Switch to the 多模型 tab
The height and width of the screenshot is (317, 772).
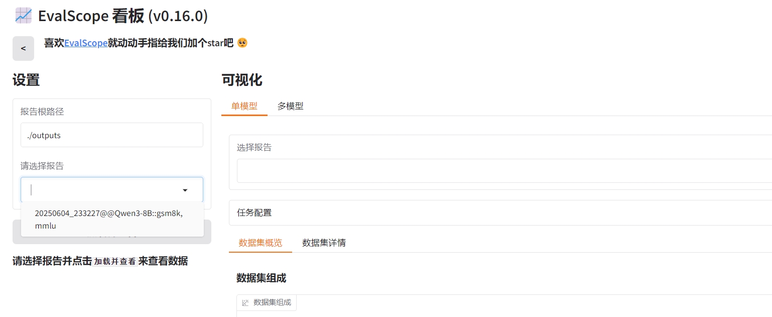pyautogui.click(x=290, y=106)
